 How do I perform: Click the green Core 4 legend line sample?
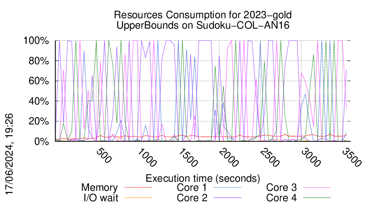click(x=317, y=197)
